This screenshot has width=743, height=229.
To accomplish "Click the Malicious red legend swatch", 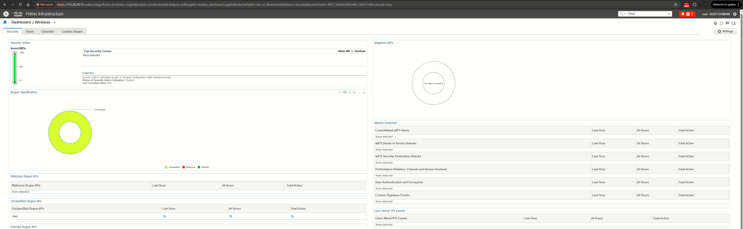I will pyautogui.click(x=184, y=167).
